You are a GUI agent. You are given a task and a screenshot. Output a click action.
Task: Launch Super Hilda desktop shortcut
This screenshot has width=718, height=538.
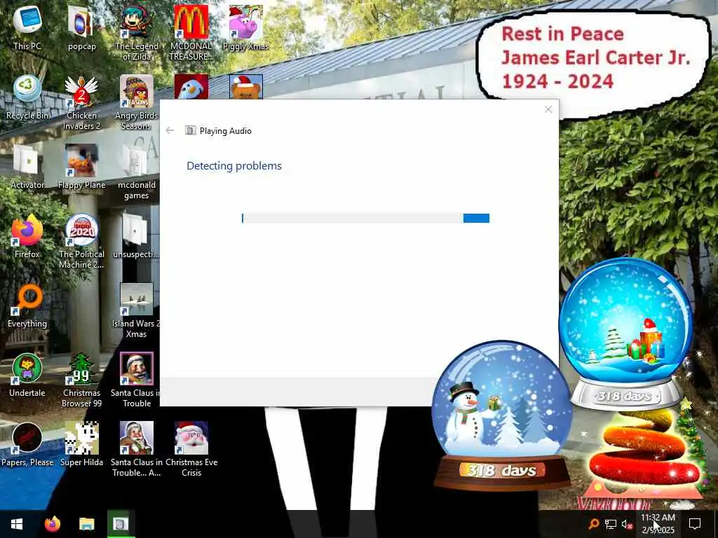click(81, 445)
